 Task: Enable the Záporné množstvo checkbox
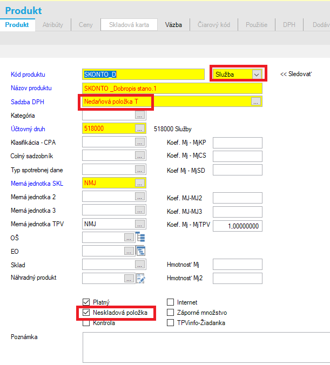(171, 313)
